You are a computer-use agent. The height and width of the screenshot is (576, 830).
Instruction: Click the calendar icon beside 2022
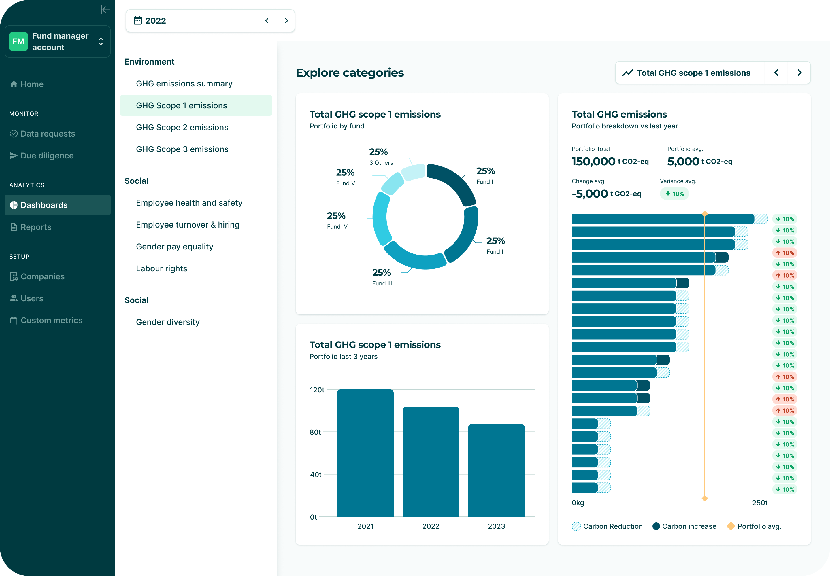pos(137,20)
